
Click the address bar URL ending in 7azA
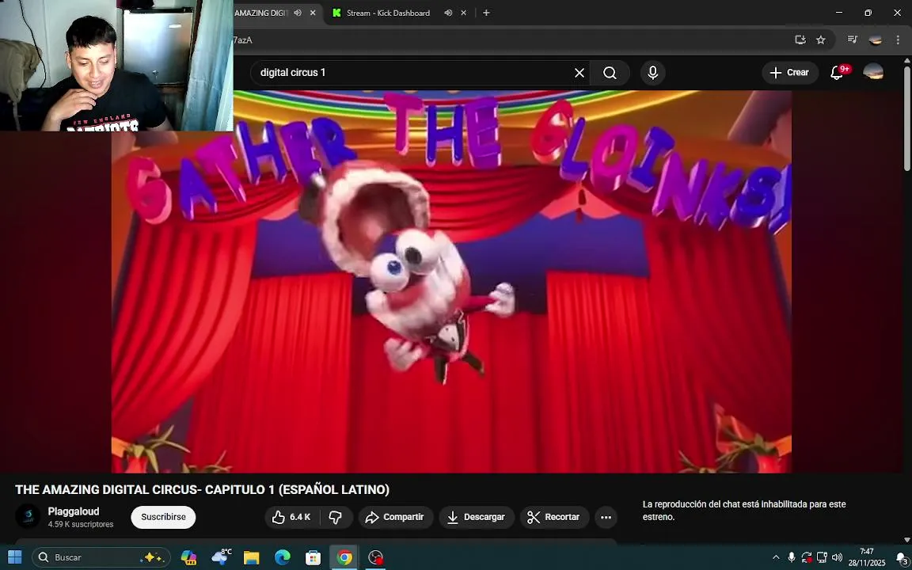pos(243,40)
